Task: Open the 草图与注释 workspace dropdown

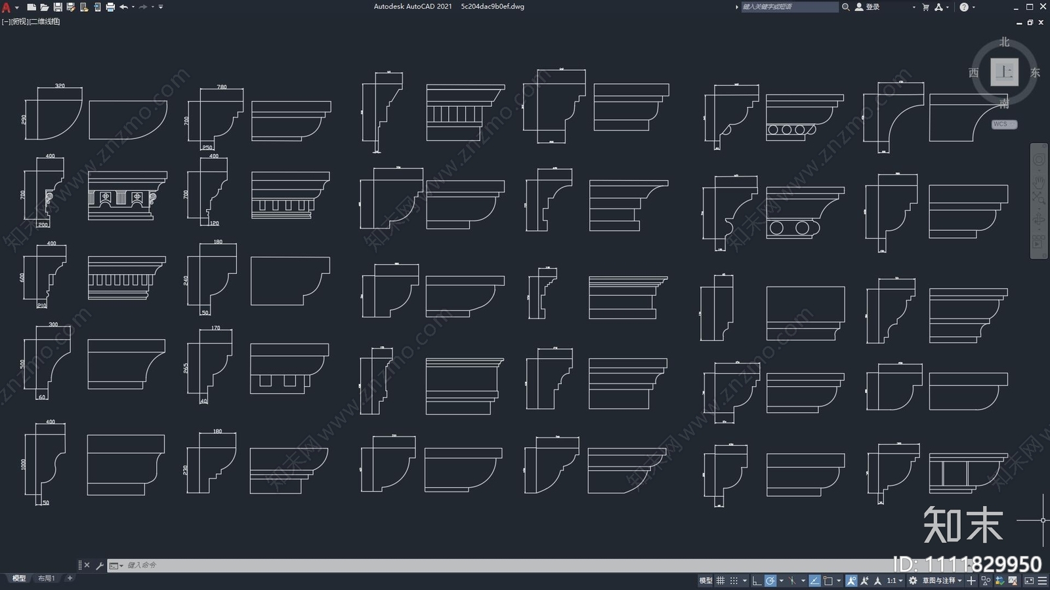Action: coord(942,581)
